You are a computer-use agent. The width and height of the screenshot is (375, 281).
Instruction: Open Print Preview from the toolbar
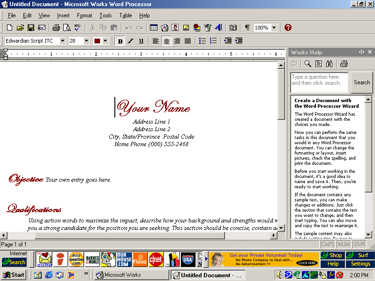(x=67, y=28)
